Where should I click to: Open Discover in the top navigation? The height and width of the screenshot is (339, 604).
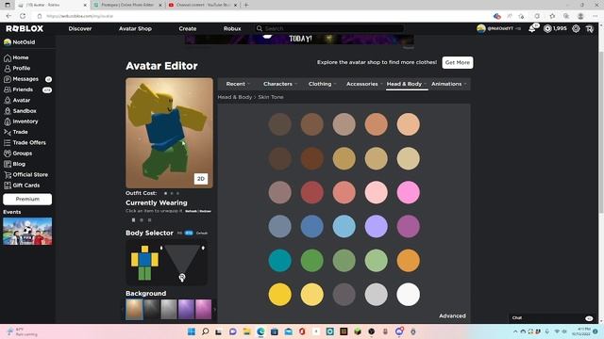coord(80,28)
